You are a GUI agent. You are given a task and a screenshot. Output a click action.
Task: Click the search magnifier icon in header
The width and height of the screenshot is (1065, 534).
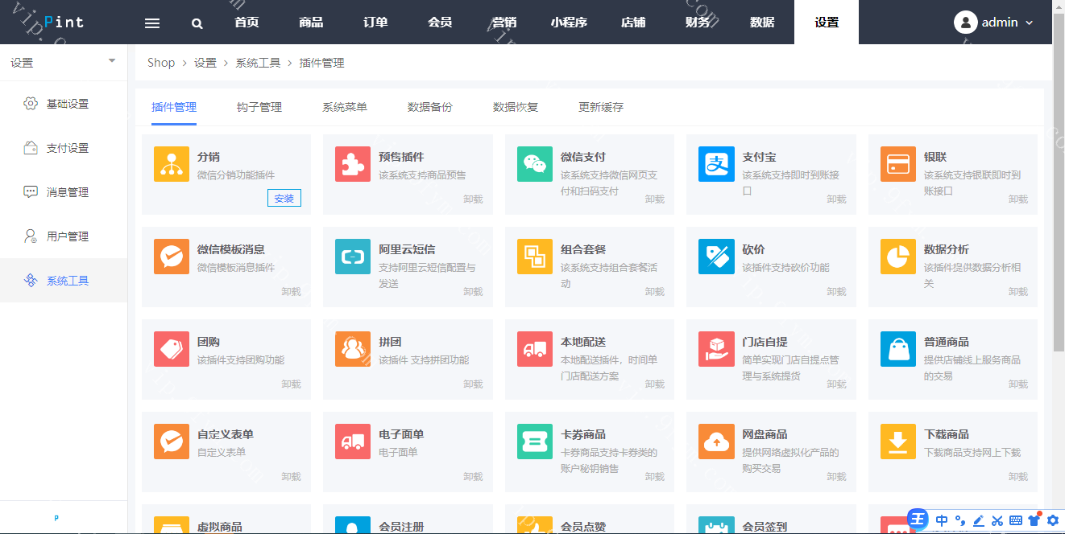(197, 23)
